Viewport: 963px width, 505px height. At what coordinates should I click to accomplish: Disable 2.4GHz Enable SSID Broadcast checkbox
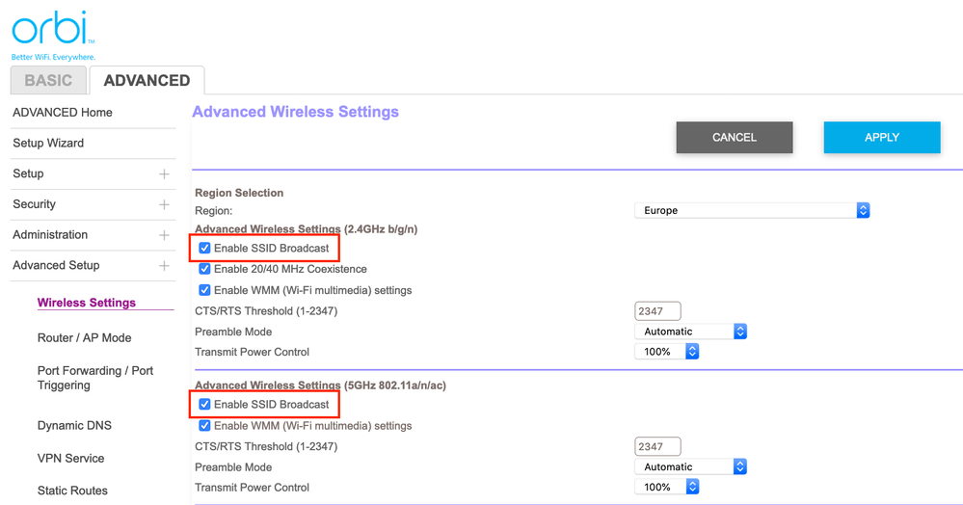point(204,249)
